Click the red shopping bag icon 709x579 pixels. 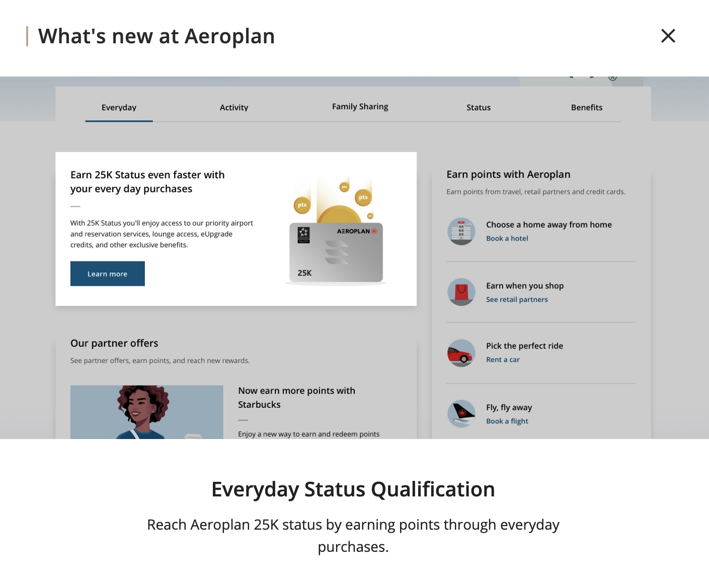pos(461,292)
